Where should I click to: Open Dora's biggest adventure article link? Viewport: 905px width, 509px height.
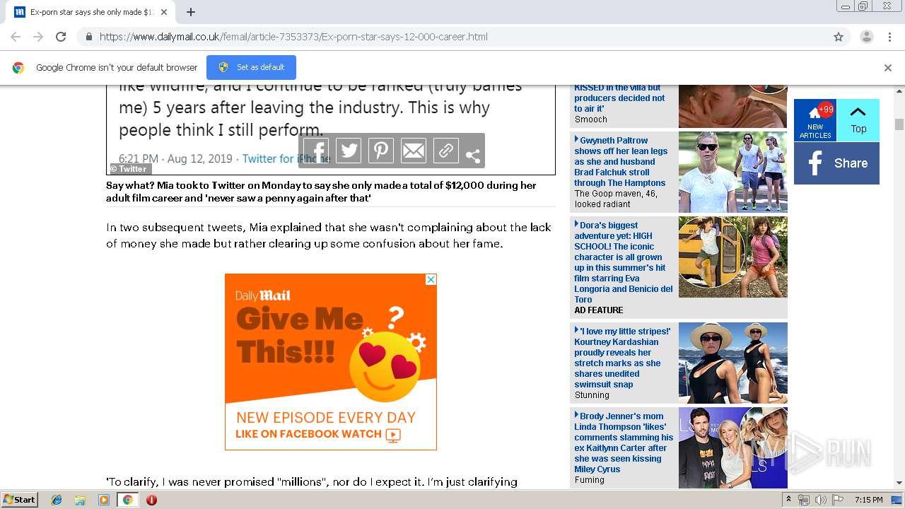pyautogui.click(x=623, y=262)
